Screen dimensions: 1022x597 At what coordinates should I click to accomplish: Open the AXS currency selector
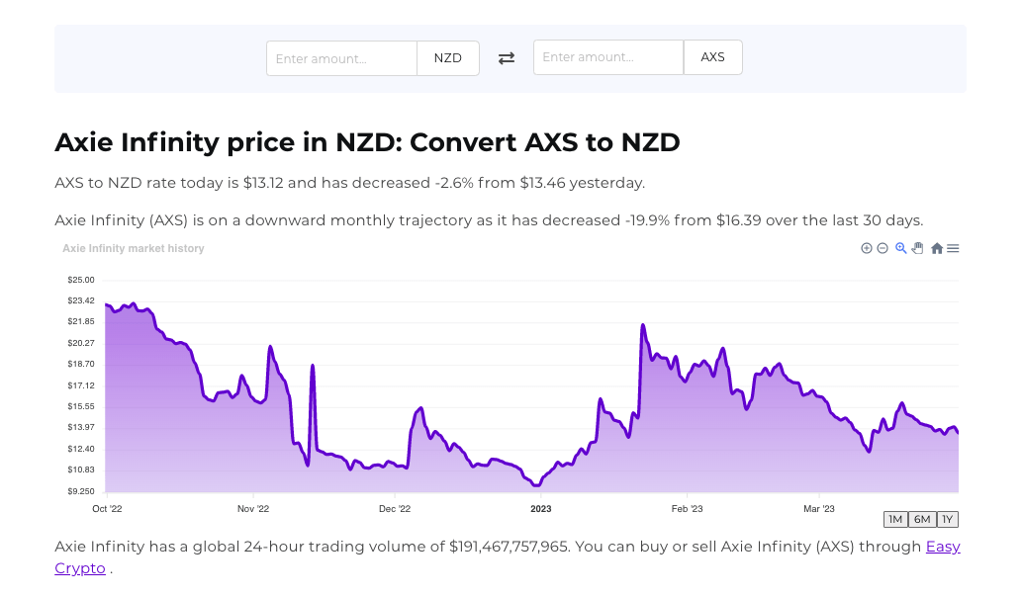coord(712,57)
